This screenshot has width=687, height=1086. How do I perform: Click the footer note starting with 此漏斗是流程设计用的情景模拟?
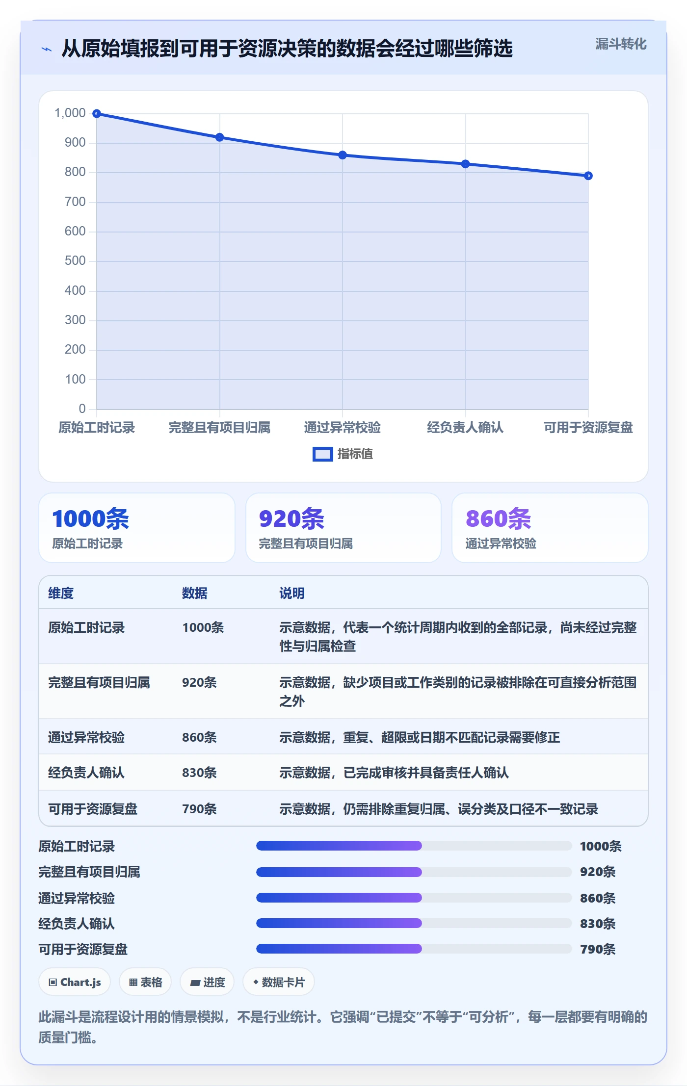(343, 1027)
